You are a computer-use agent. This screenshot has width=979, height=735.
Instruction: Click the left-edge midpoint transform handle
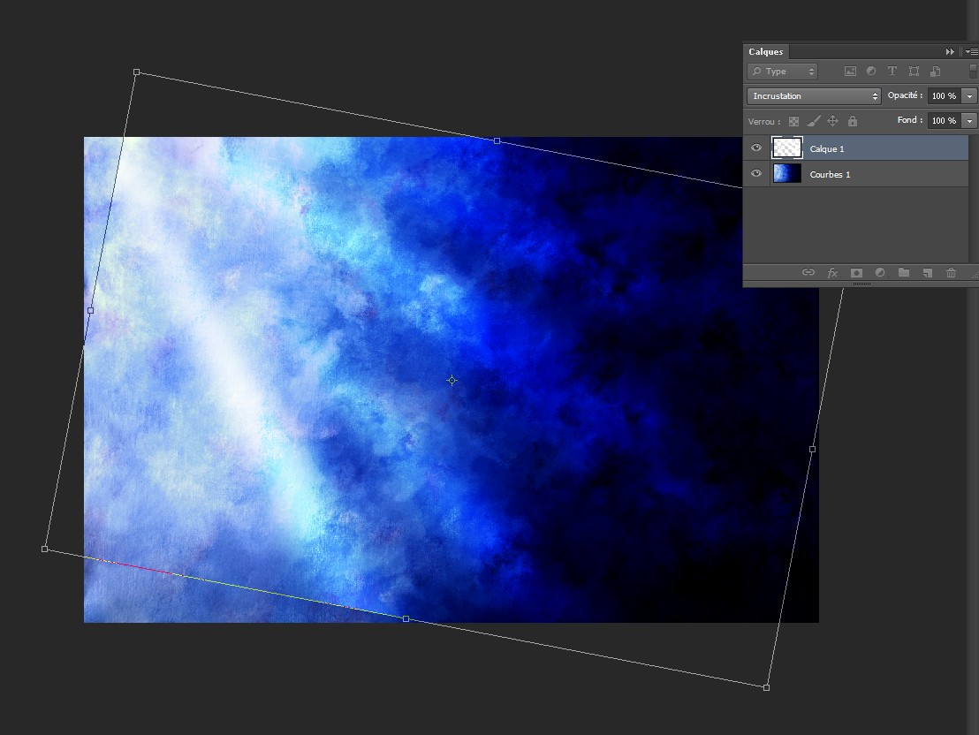tap(90, 310)
